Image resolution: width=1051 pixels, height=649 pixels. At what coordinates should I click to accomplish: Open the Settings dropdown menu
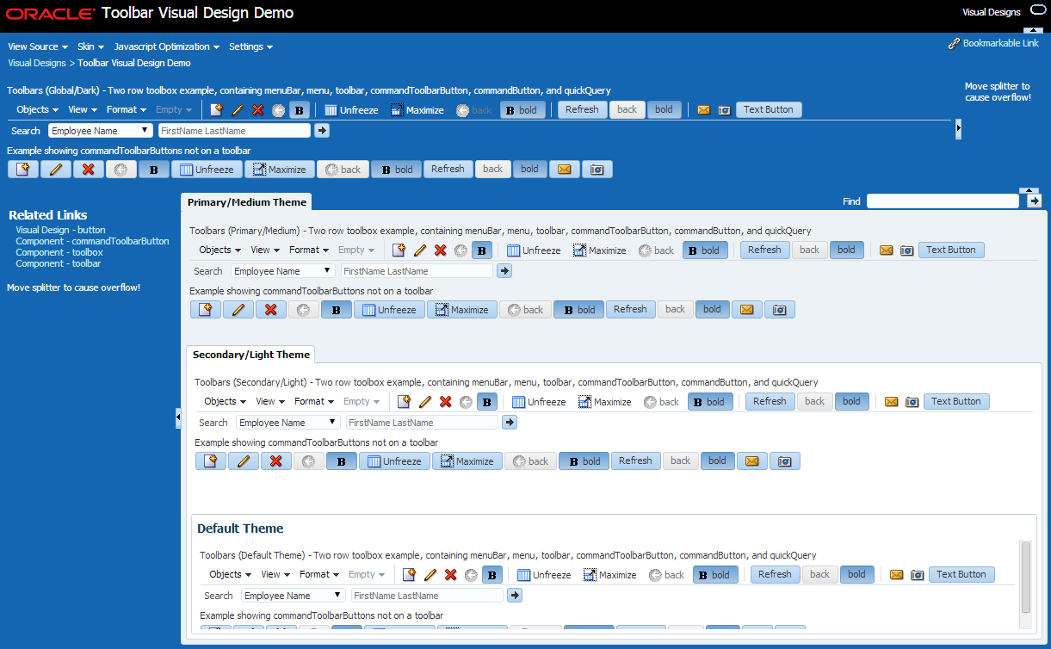pyautogui.click(x=250, y=46)
